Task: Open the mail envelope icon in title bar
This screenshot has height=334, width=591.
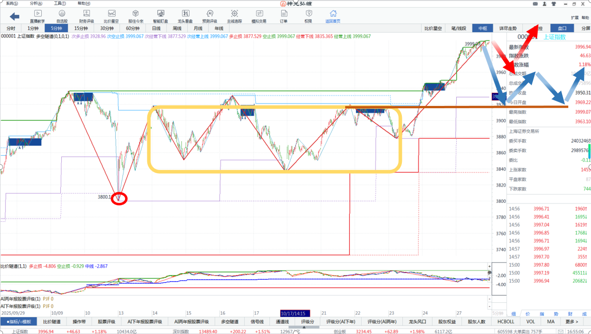Action: coord(535,3)
